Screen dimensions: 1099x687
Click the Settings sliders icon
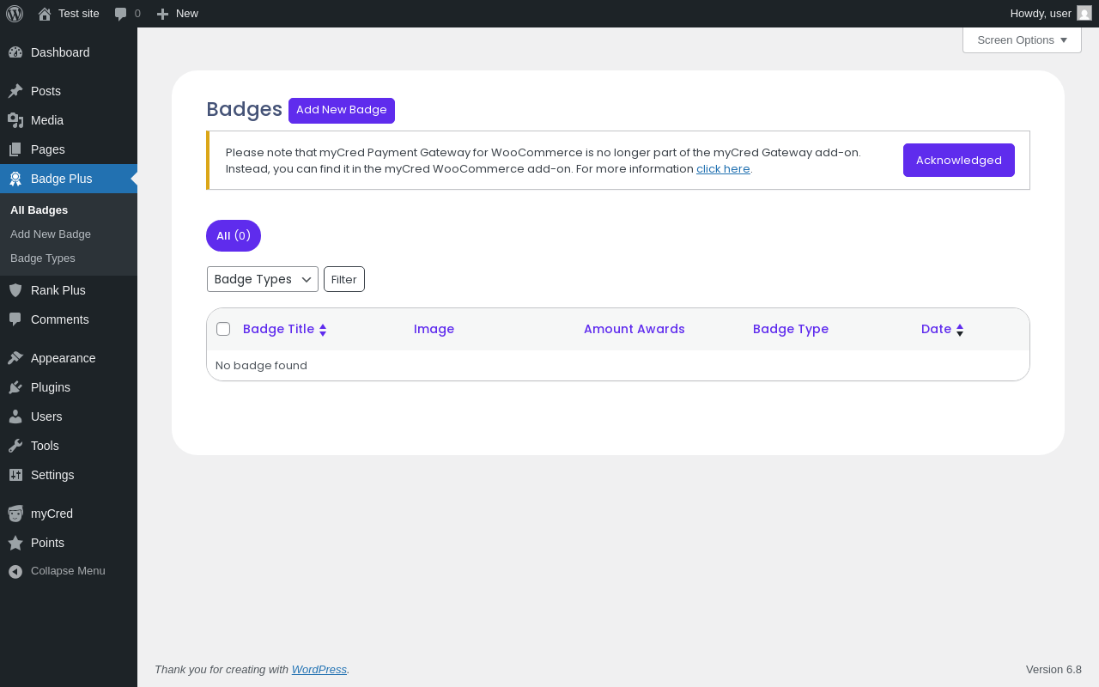click(x=15, y=475)
